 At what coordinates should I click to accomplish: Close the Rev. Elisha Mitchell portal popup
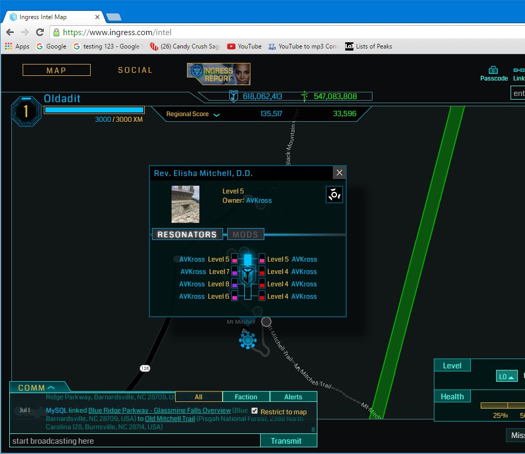338,173
